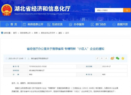Go to 政策 in breadcrumb

(x=36, y=33)
